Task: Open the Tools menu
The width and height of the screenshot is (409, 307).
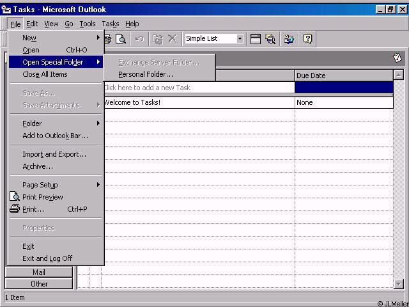Action: pos(88,24)
